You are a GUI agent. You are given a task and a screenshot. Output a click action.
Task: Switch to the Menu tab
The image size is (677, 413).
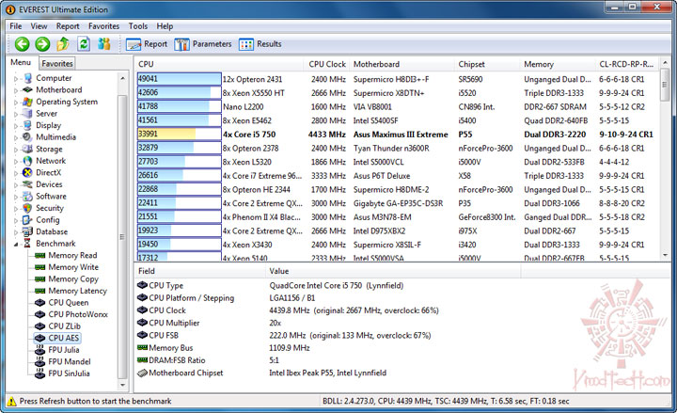point(21,62)
